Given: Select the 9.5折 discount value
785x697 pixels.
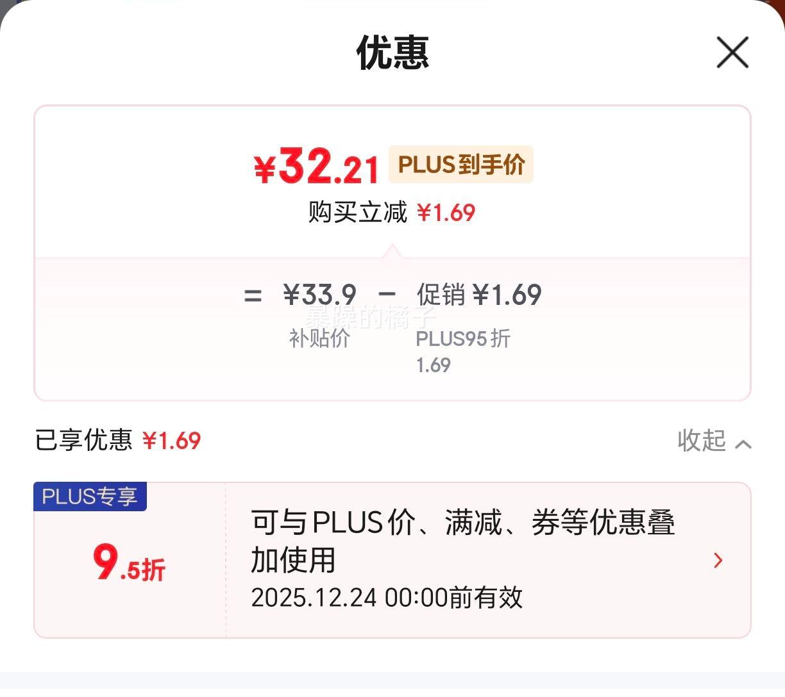Looking at the screenshot, I should point(130,564).
